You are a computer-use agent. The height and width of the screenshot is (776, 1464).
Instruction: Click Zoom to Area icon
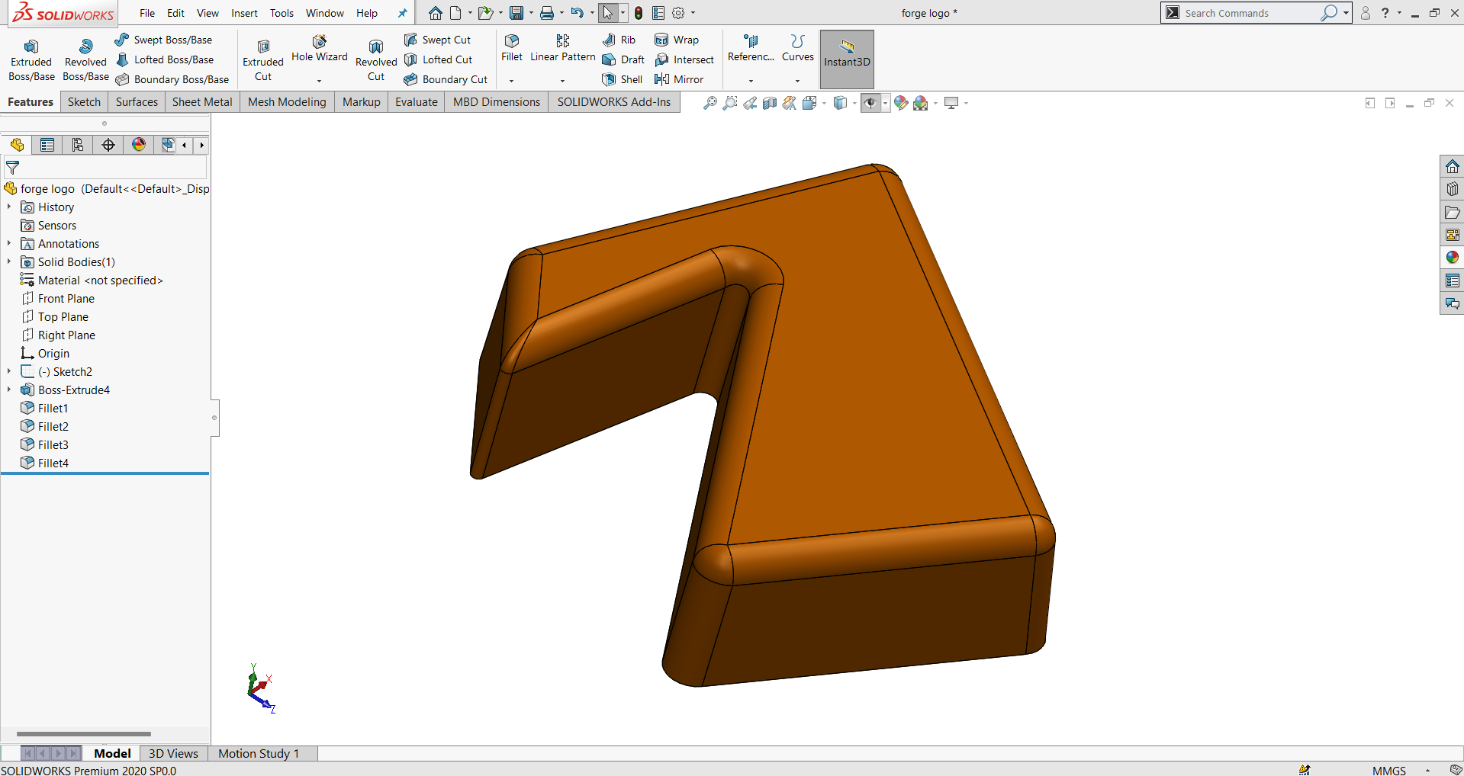click(730, 103)
